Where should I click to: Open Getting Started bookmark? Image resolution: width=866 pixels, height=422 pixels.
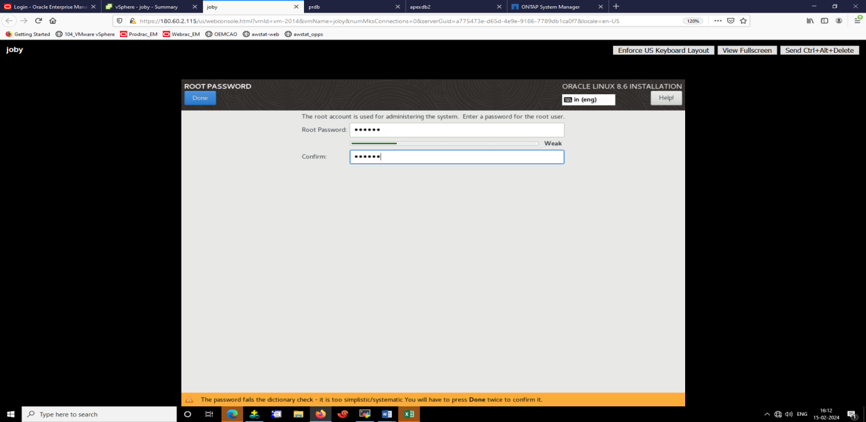click(x=28, y=34)
